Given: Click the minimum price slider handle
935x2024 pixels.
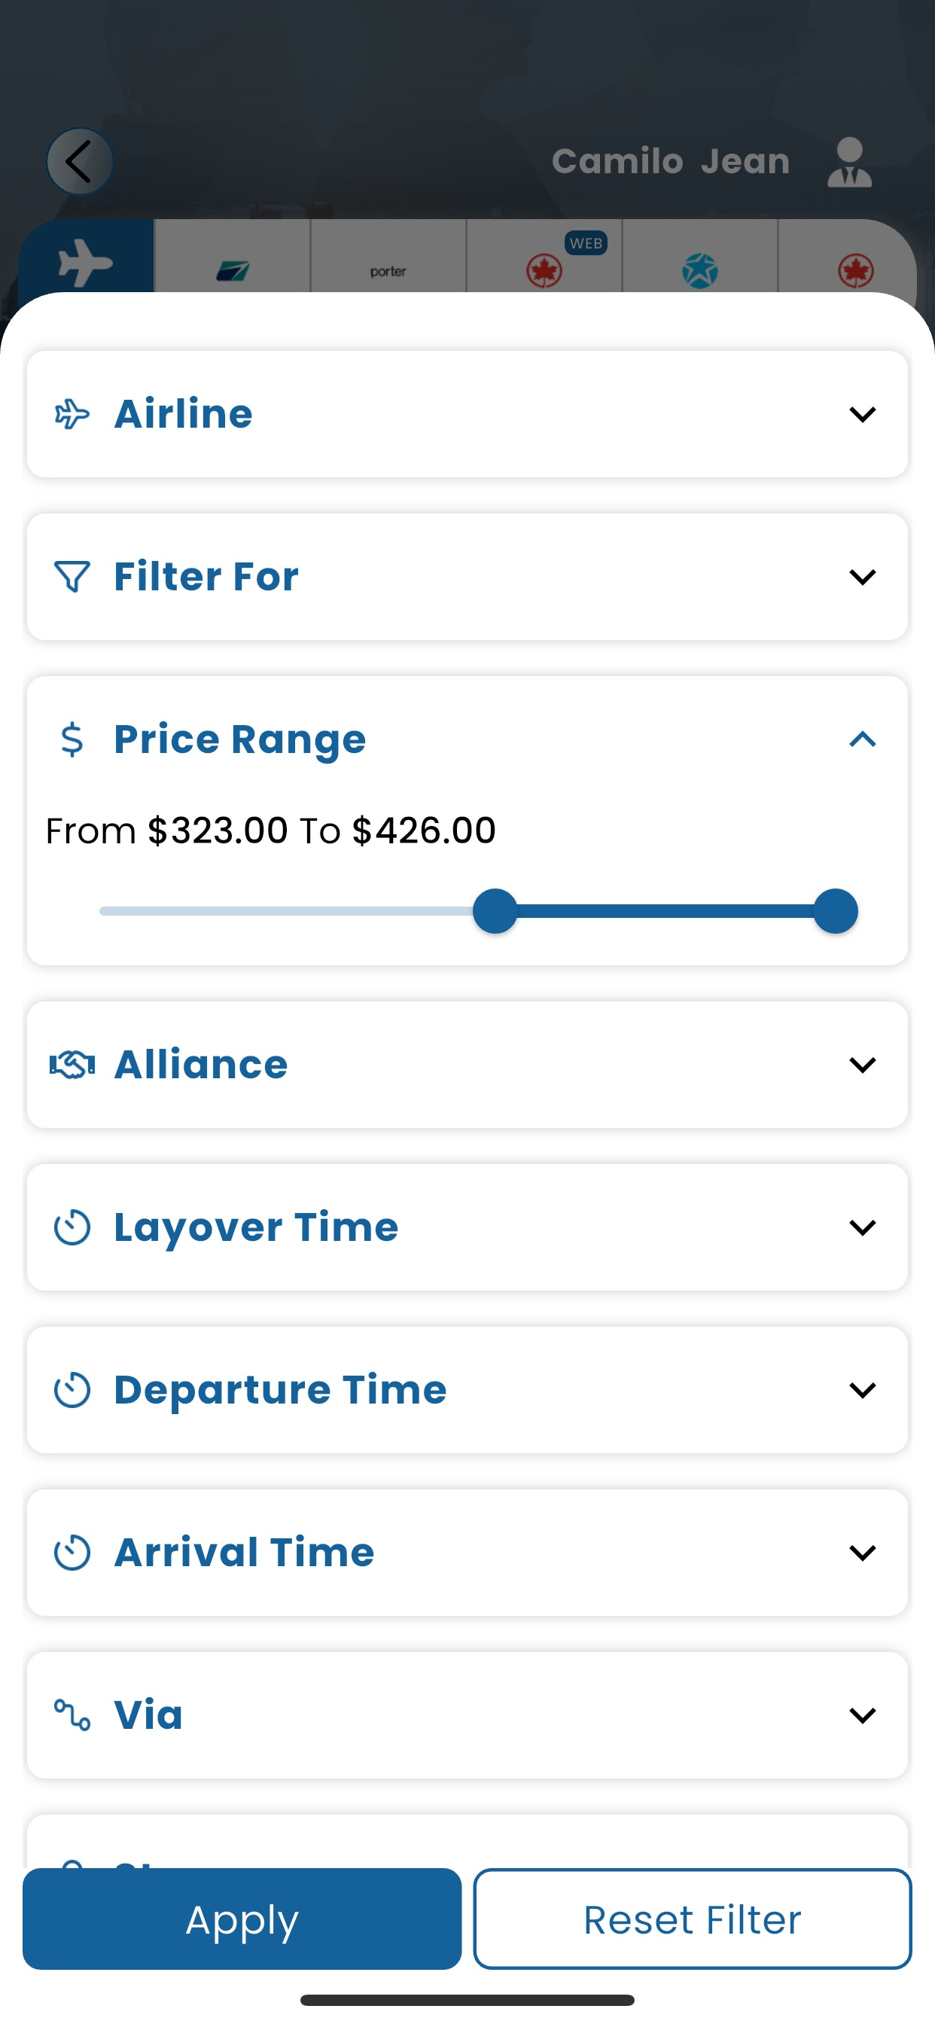Looking at the screenshot, I should pyautogui.click(x=495, y=911).
